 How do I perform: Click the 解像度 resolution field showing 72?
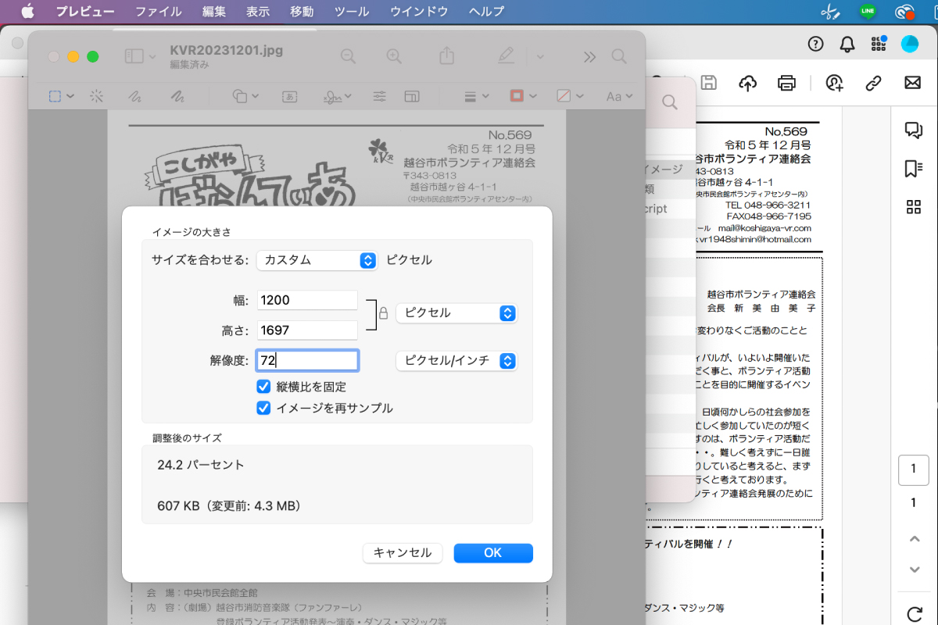pos(307,360)
